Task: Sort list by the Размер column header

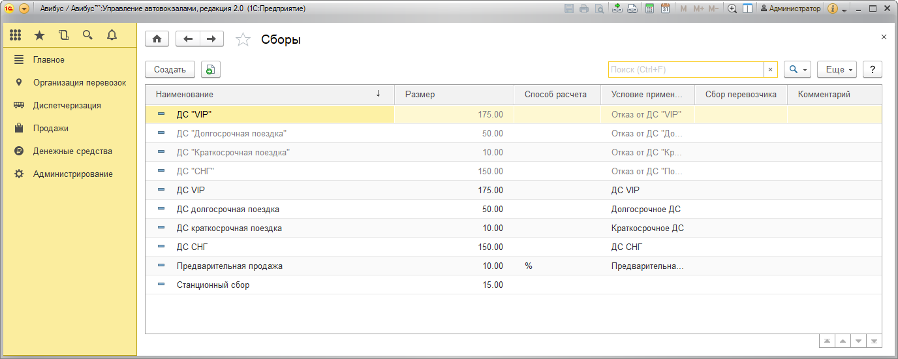Action: click(x=454, y=94)
